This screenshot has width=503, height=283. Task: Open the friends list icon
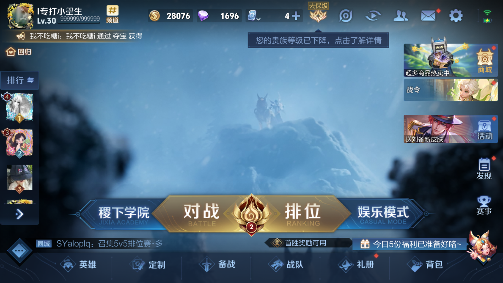tap(401, 16)
